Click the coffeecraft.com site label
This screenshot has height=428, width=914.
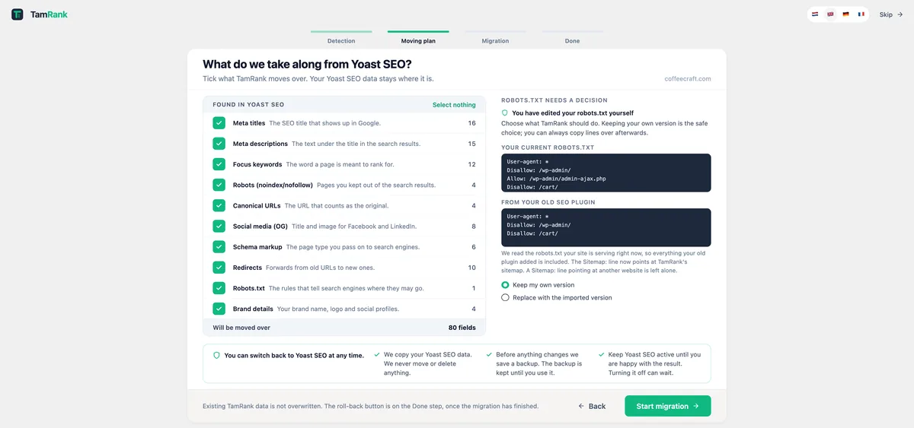[688, 78]
